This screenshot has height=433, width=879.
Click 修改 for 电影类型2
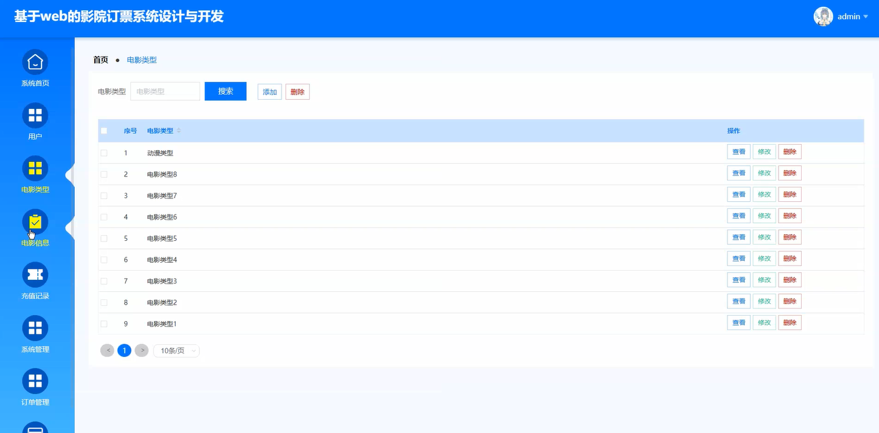click(x=764, y=301)
